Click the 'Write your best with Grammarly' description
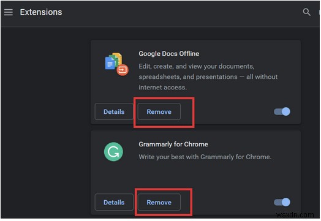This screenshot has height=221, width=321. click(x=205, y=157)
